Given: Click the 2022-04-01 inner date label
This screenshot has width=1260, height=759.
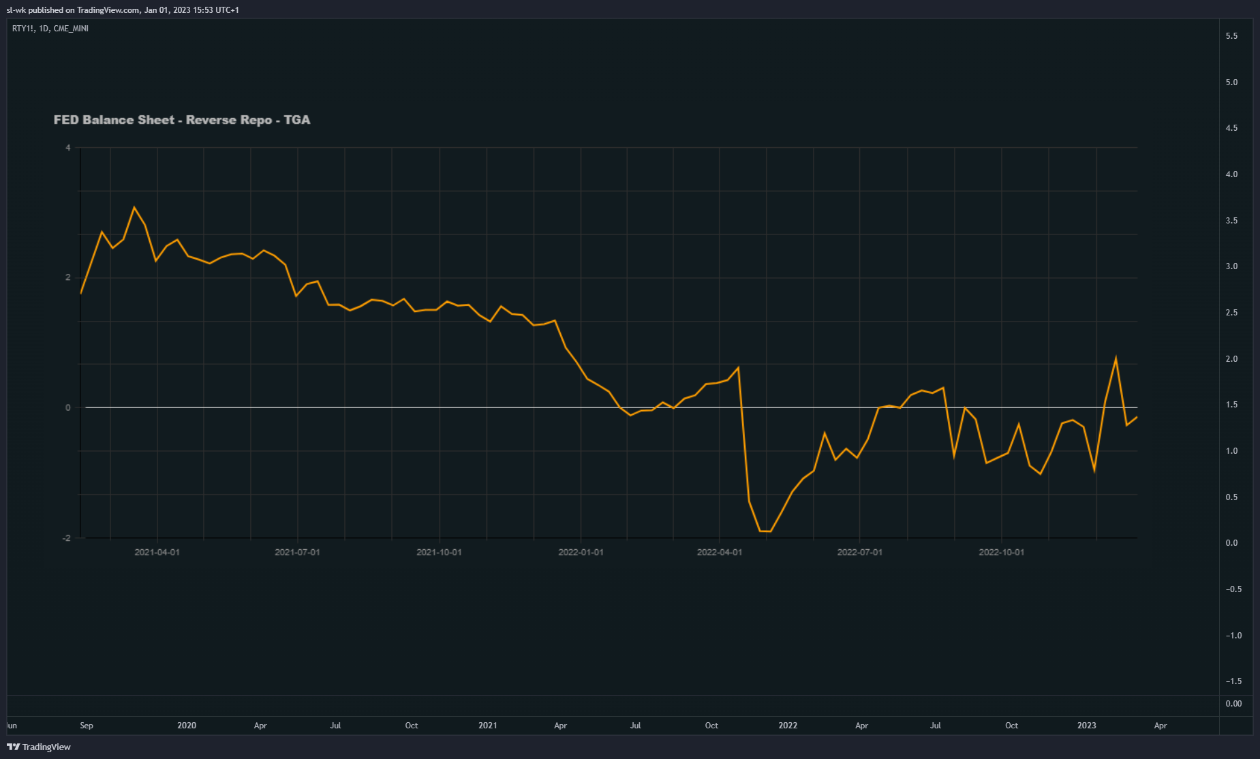Looking at the screenshot, I should pos(720,552).
